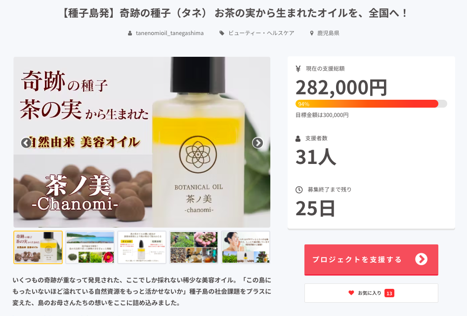Click the yen icon beside 現在の支援総額
The width and height of the screenshot is (467, 316).
[298, 69]
